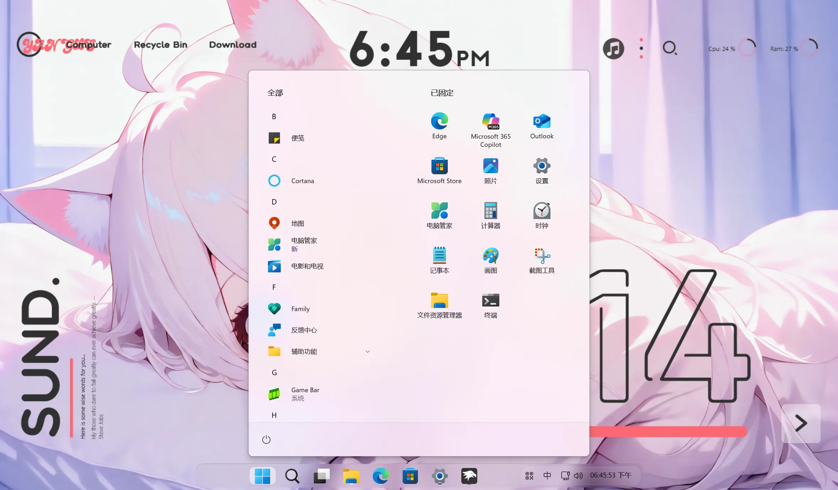
Task: Open PC Manager (电脑管家) pinned icon
Action: pos(439,211)
